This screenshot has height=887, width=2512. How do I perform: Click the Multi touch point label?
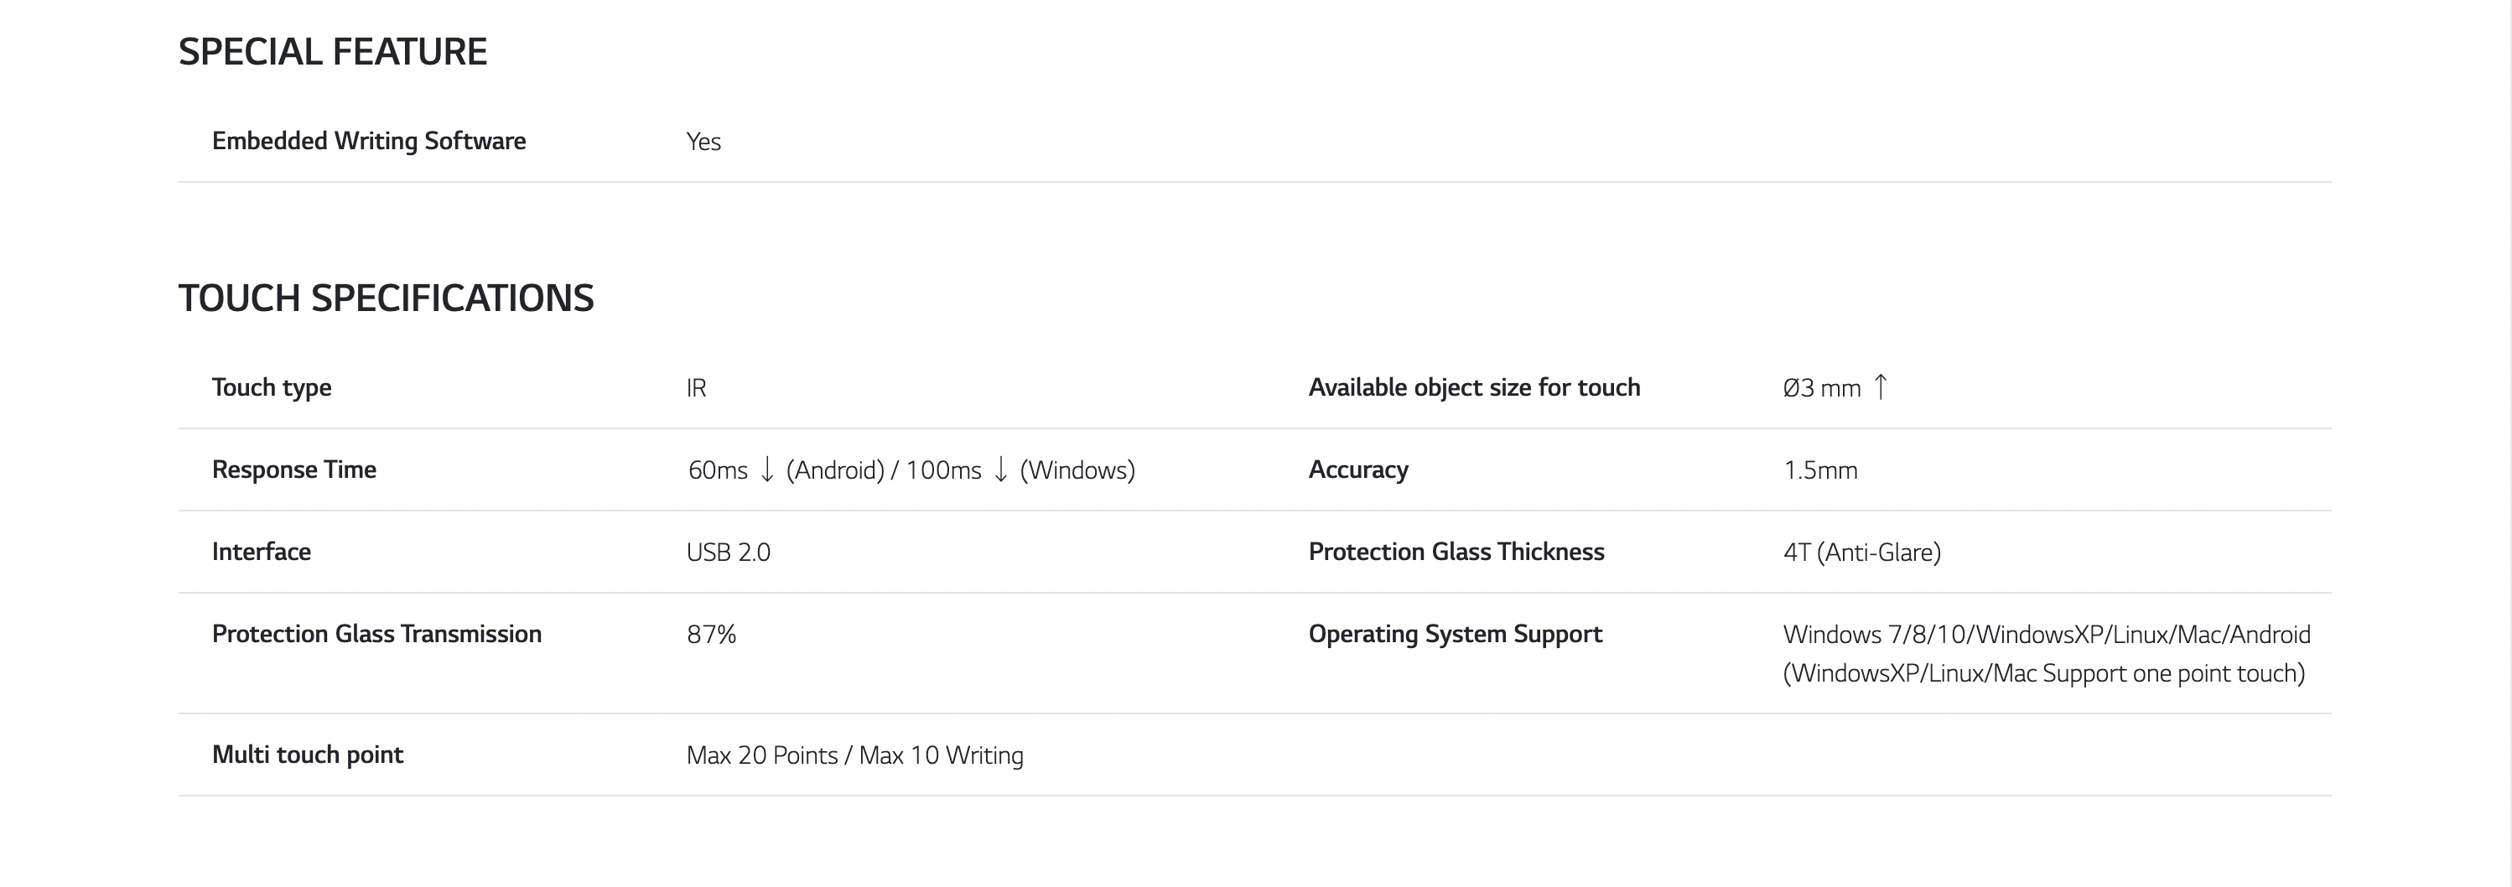click(x=307, y=755)
